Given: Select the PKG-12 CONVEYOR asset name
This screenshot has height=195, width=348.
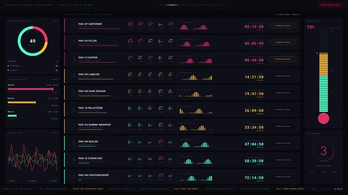Looking at the screenshot, I should click(x=90, y=158).
